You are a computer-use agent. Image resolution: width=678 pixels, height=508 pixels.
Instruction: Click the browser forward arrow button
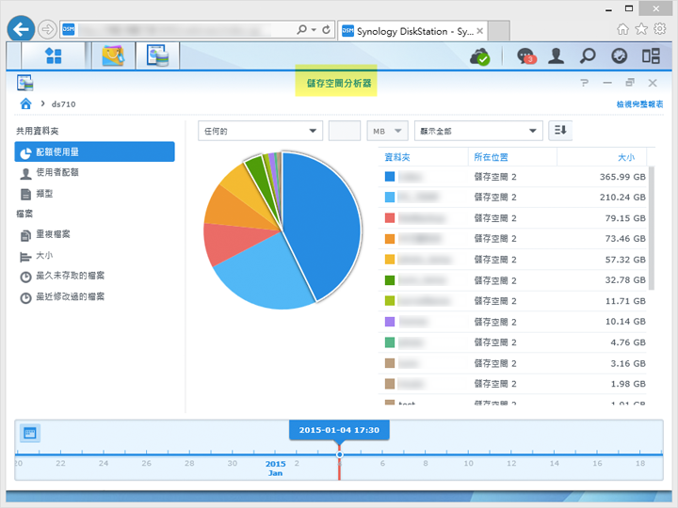[x=47, y=29]
